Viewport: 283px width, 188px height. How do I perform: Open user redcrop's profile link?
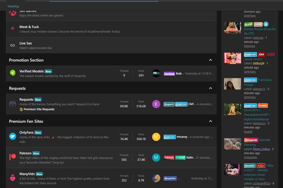tap(258, 38)
